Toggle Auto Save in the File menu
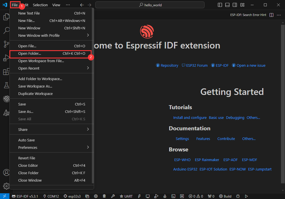The image size is (285, 199). point(27,140)
